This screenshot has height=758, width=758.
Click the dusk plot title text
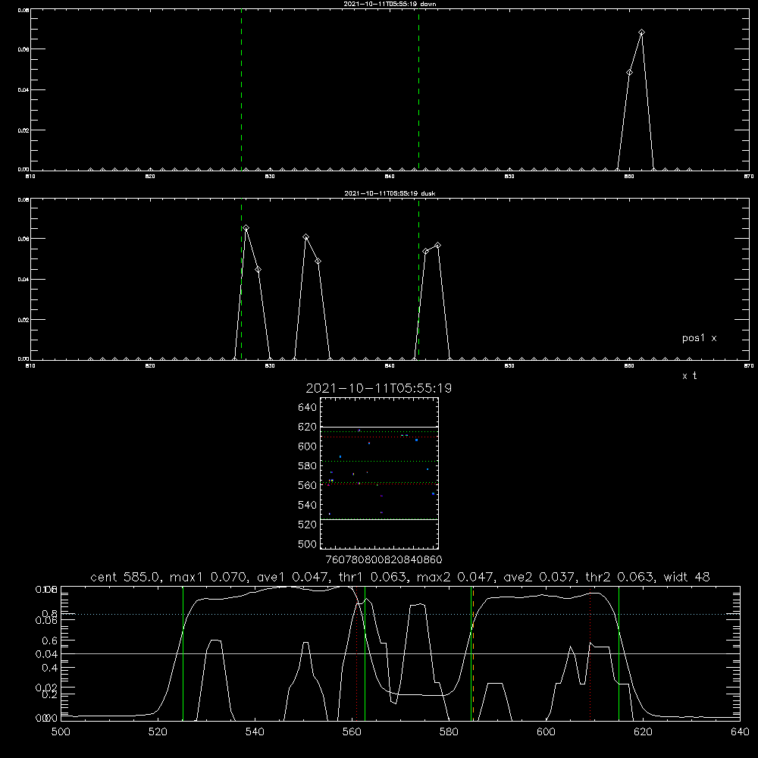pos(390,193)
